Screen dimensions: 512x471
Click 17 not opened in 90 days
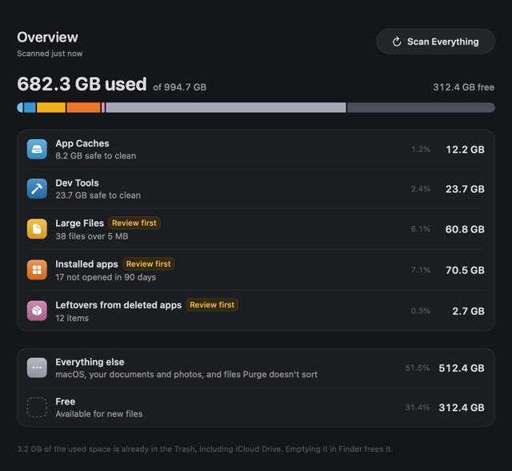[106, 277]
